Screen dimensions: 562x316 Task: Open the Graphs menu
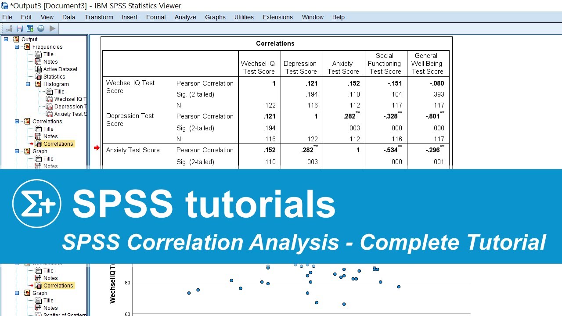pos(215,17)
